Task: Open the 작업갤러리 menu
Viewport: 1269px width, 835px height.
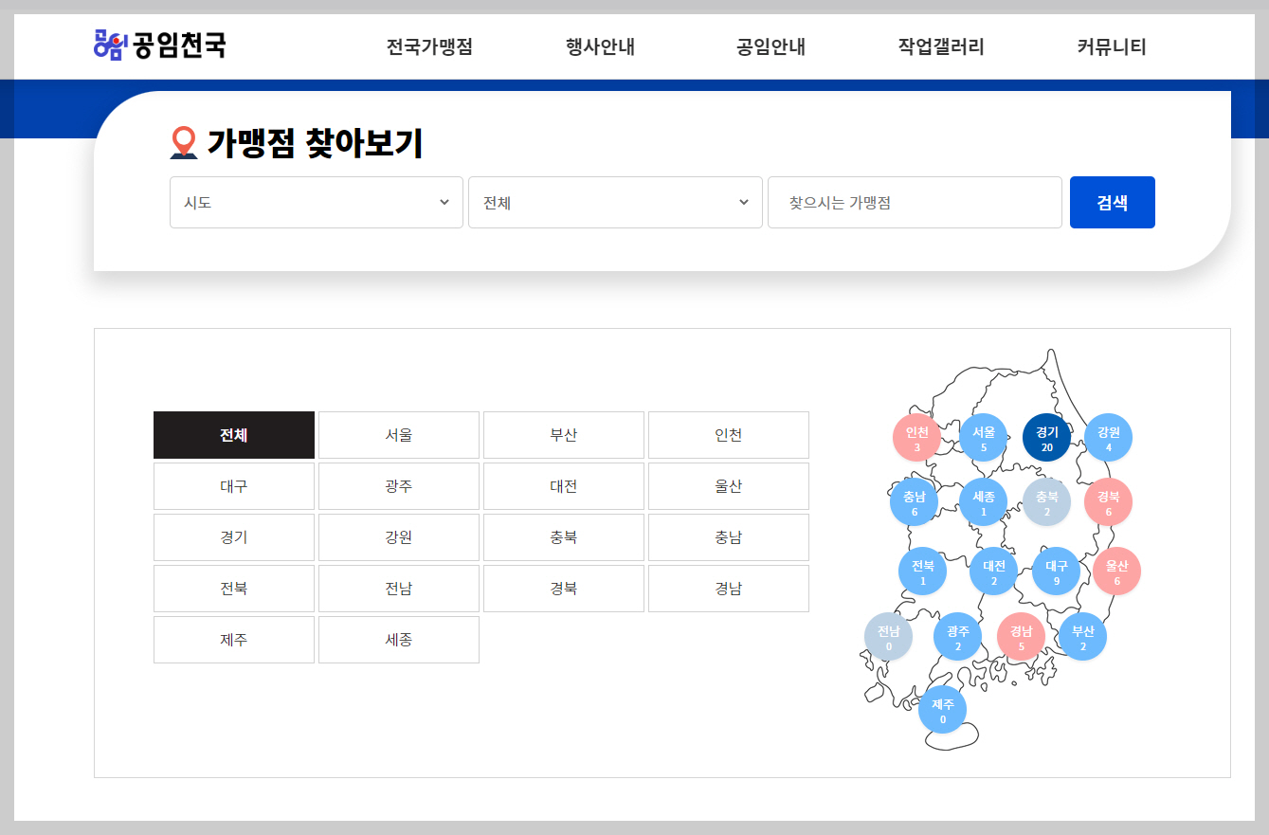Action: click(x=941, y=47)
